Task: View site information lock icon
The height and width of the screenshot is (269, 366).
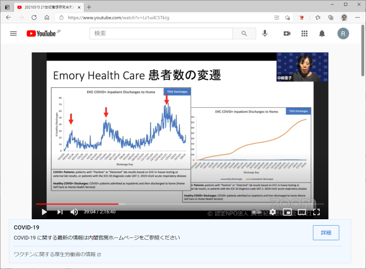Action: pos(61,17)
